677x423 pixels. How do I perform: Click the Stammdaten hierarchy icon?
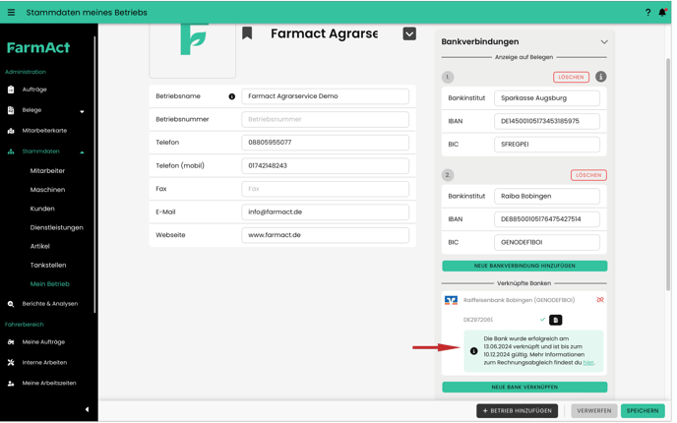click(x=11, y=151)
